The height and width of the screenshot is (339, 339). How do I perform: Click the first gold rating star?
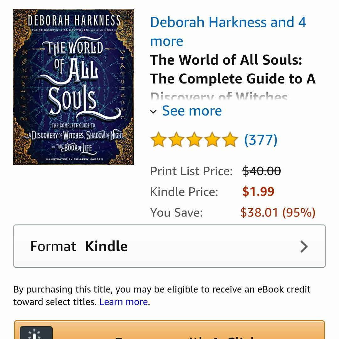point(158,140)
